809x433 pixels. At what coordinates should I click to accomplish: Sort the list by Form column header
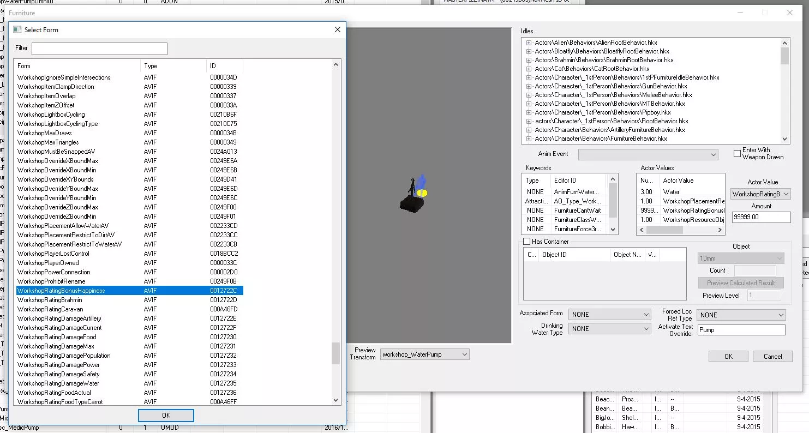[77, 66]
